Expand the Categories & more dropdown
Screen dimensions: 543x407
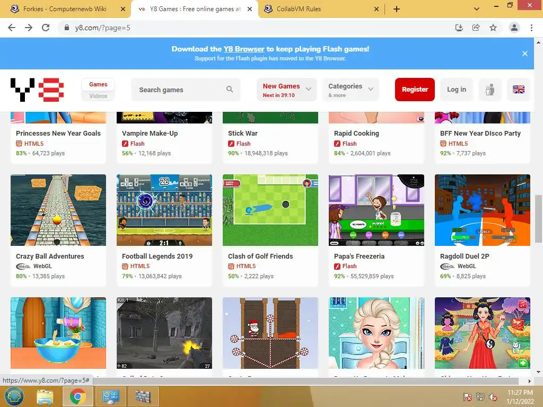click(x=351, y=90)
